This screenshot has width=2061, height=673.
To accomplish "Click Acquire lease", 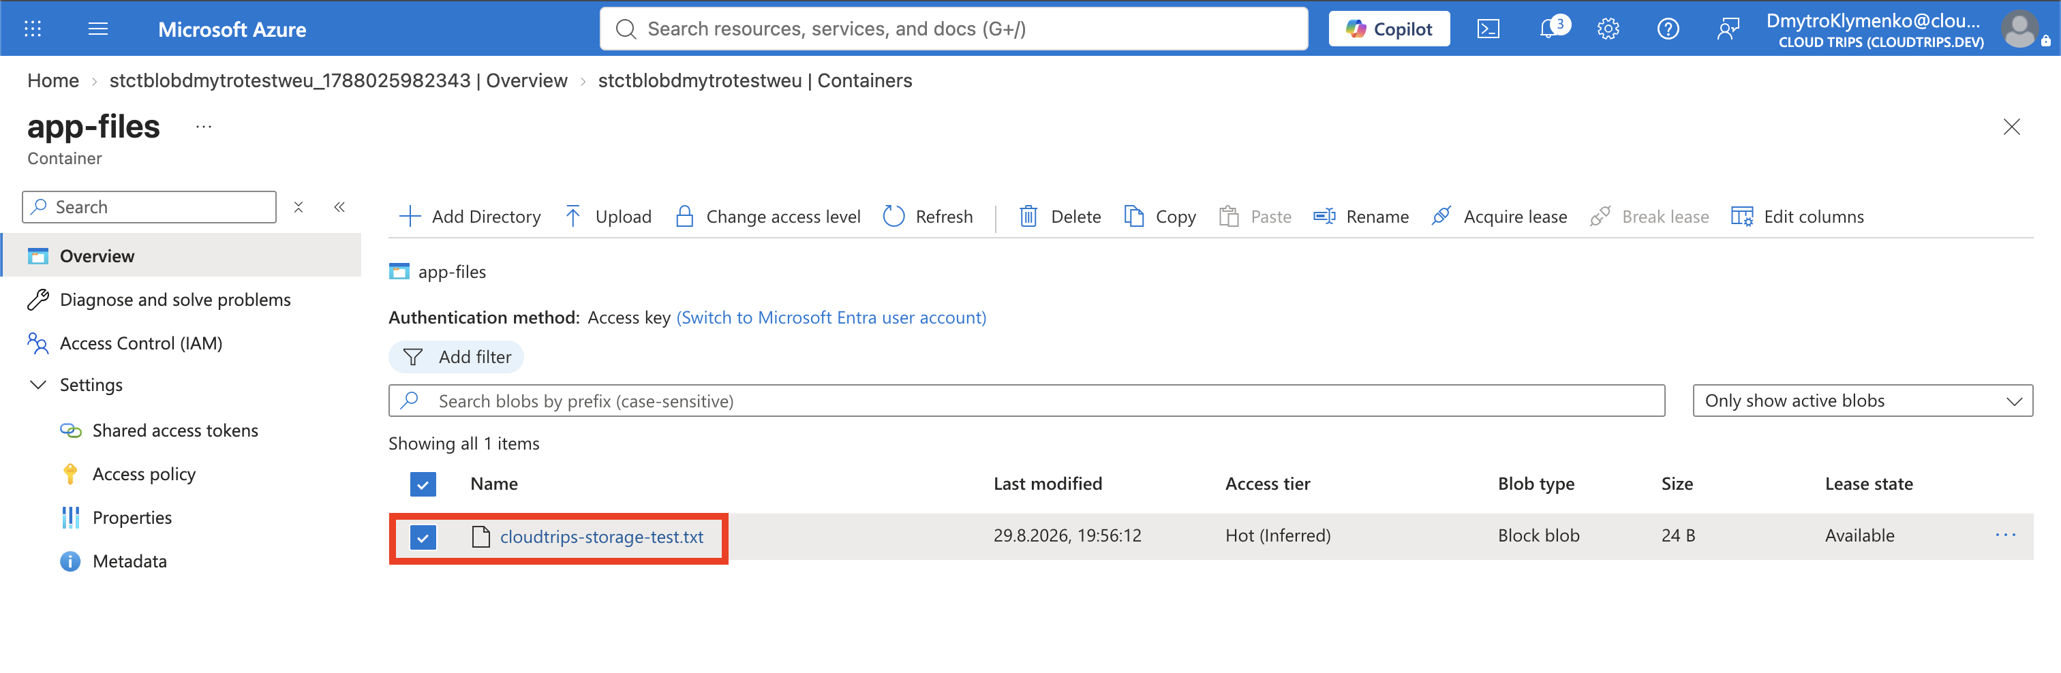I will tap(1499, 217).
